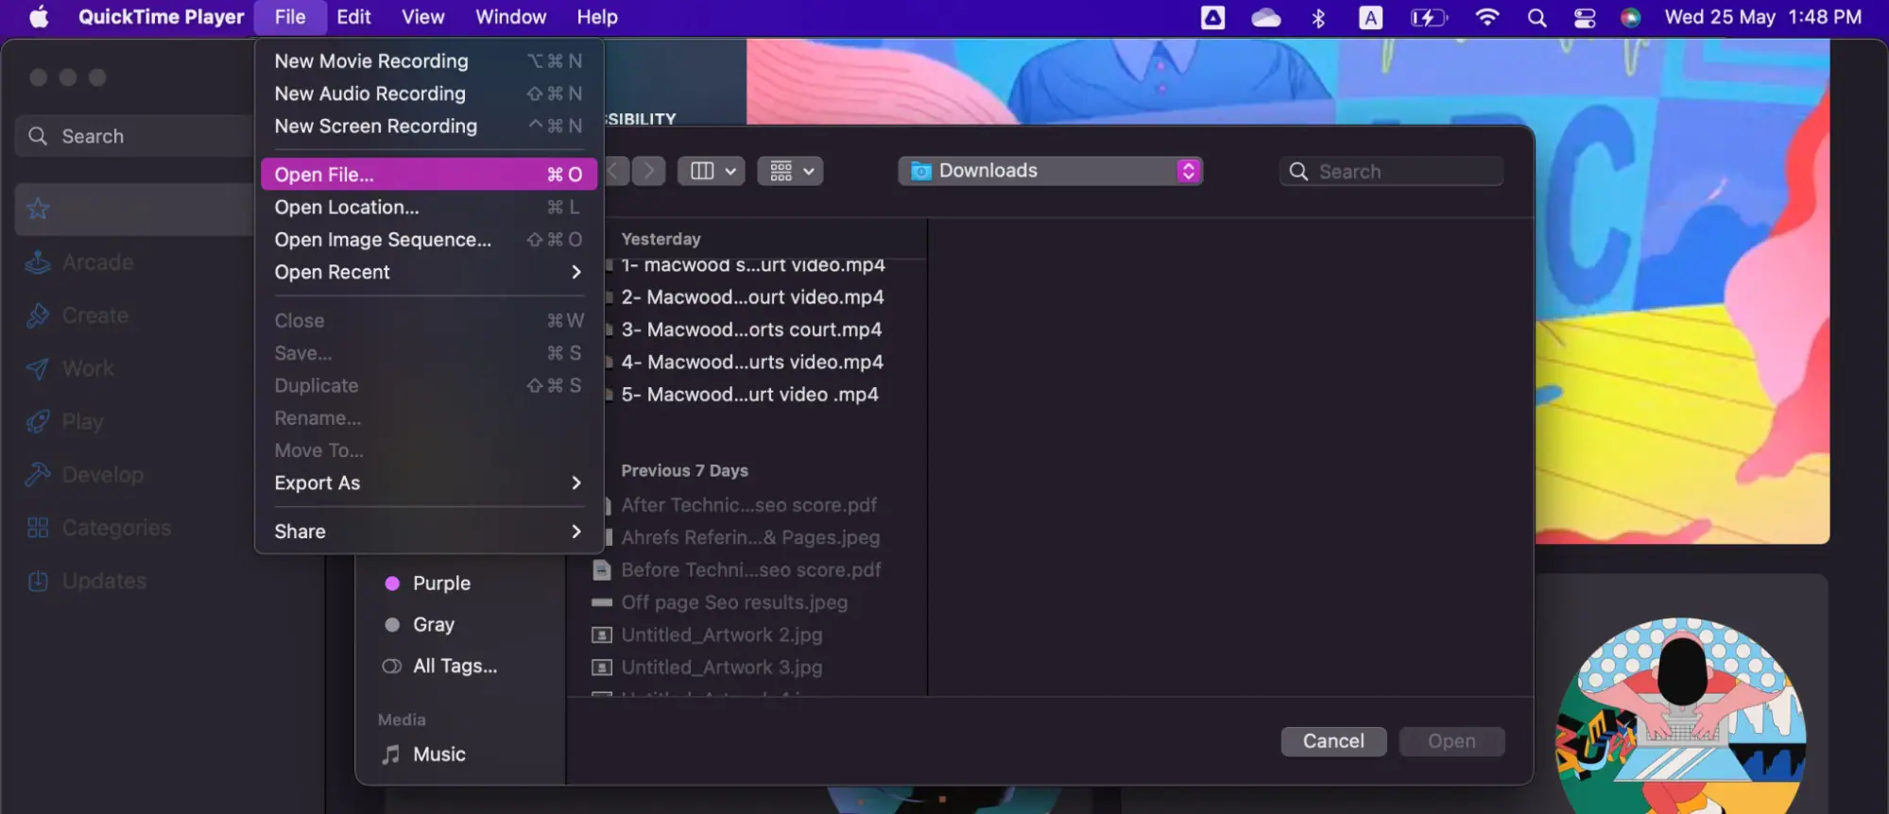Click the file dialog Search field
1889x814 pixels.
pyautogui.click(x=1391, y=171)
